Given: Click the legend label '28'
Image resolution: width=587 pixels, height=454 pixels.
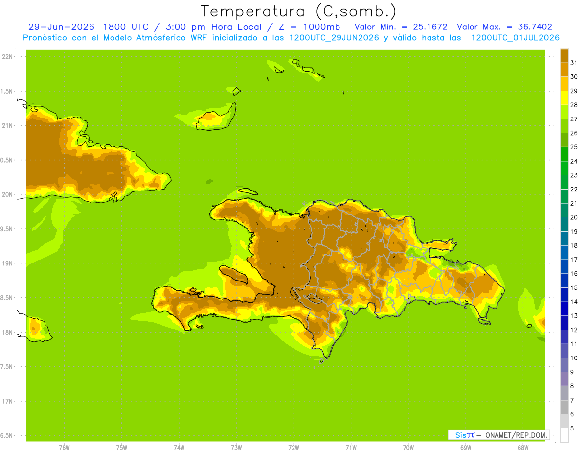Looking at the screenshot, I should [574, 105].
